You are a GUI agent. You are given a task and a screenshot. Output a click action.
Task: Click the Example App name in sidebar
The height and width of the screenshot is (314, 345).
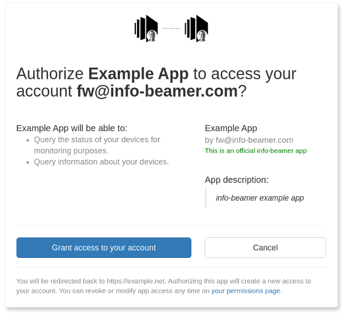tap(231, 128)
